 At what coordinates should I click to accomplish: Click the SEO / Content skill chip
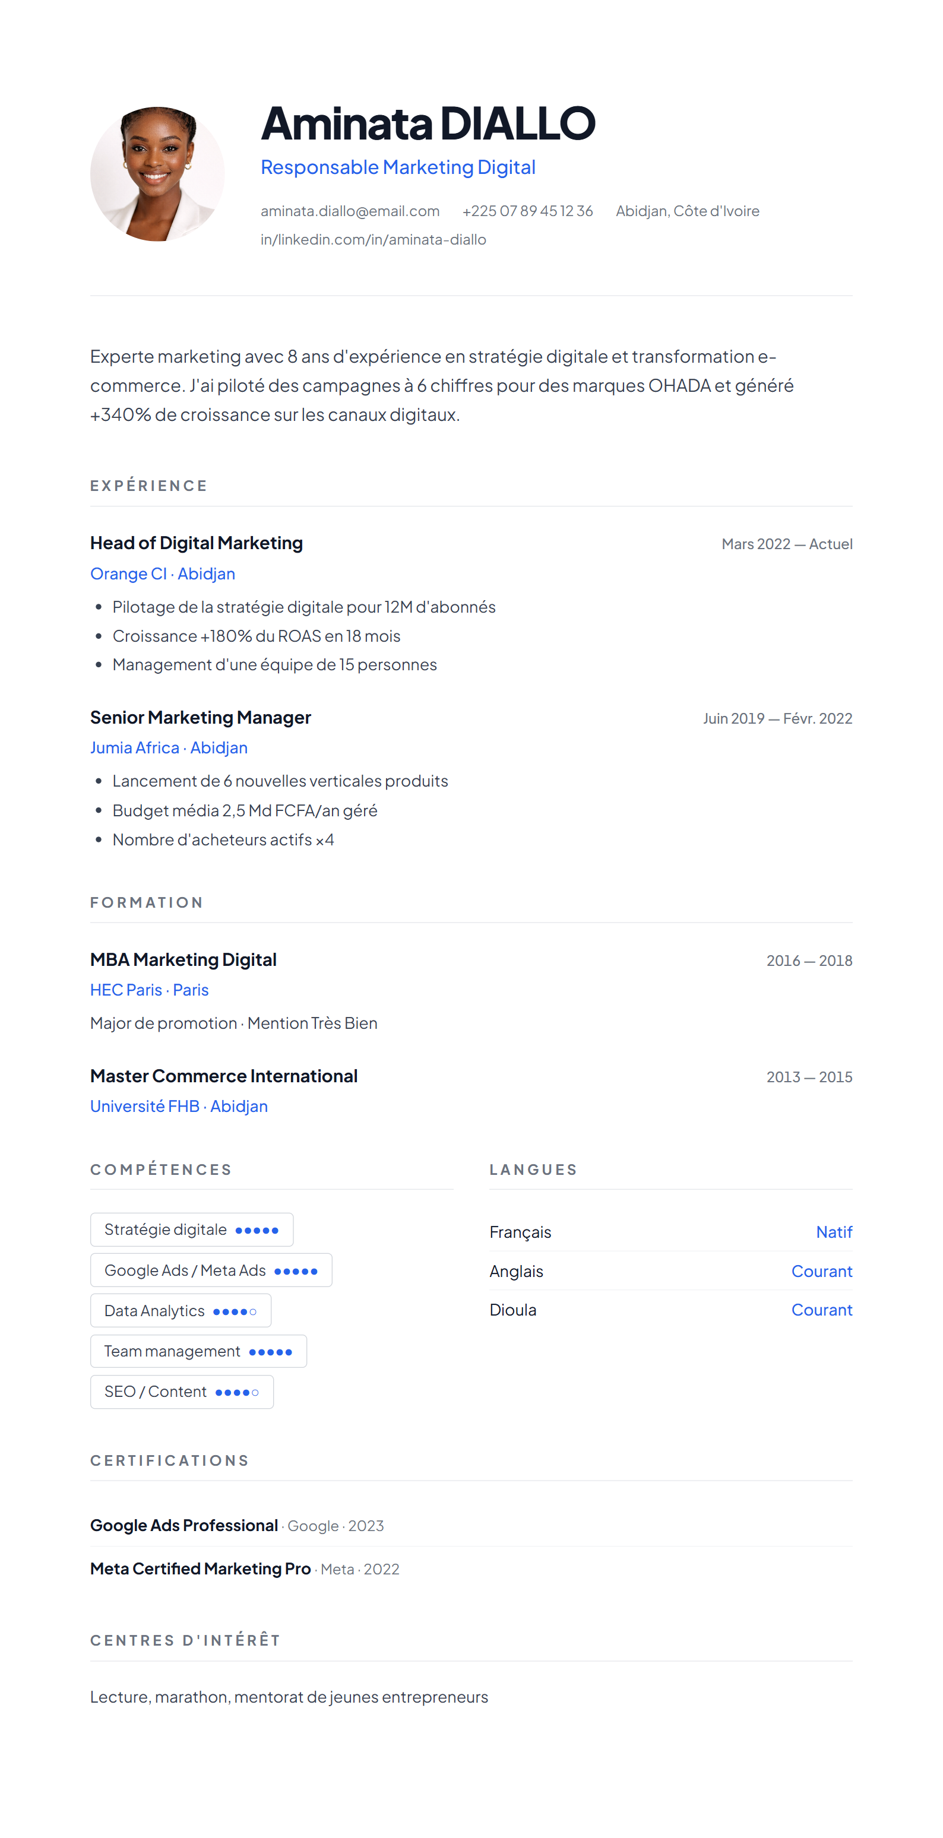181,1392
